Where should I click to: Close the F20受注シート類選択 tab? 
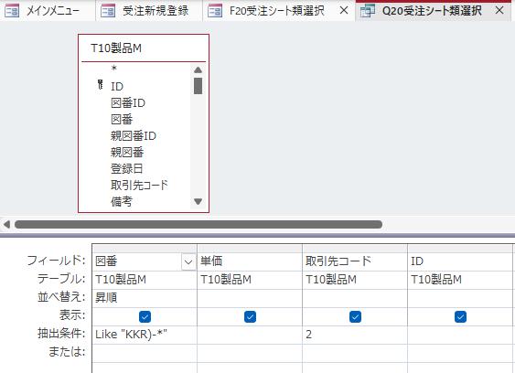tap(344, 10)
